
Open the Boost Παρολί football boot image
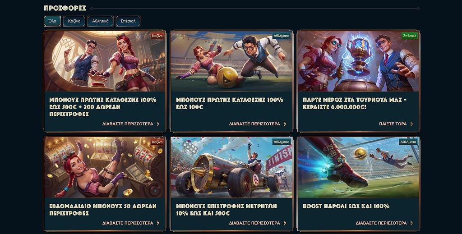[x=358, y=167]
